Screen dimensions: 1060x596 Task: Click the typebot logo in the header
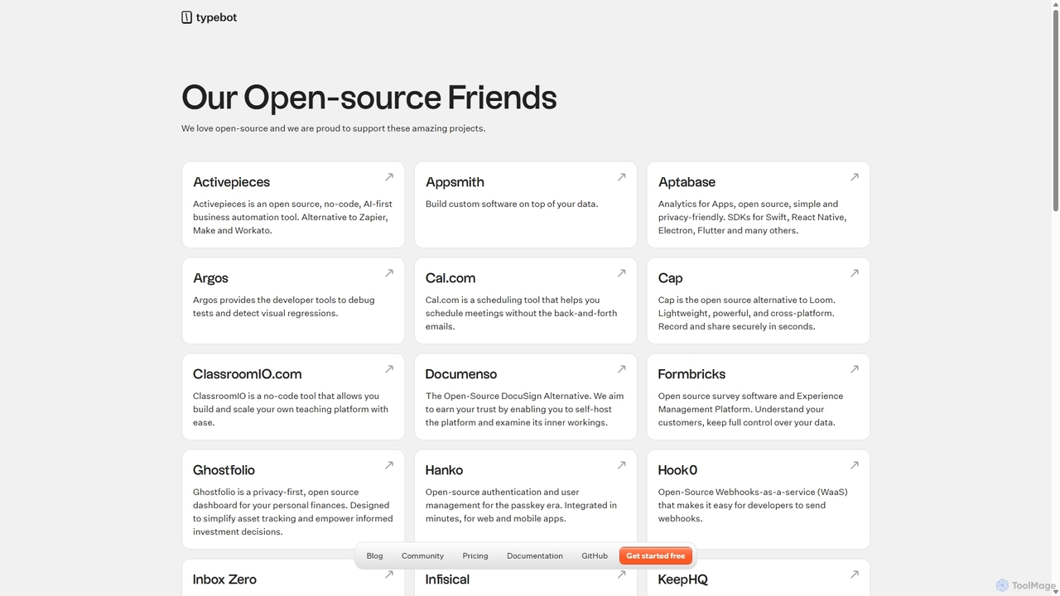click(x=210, y=17)
